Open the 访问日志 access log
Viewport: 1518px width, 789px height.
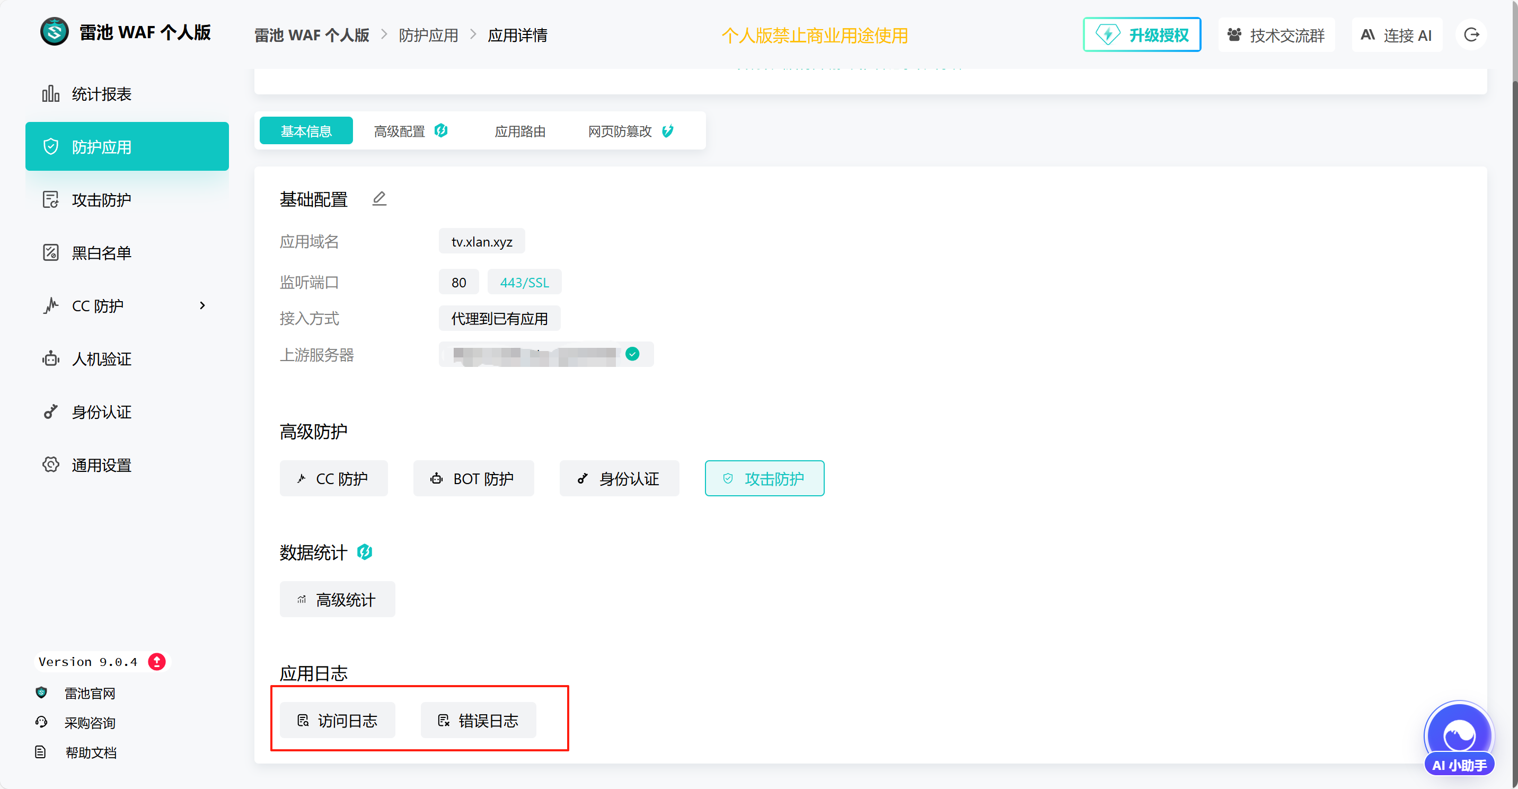pyautogui.click(x=337, y=720)
